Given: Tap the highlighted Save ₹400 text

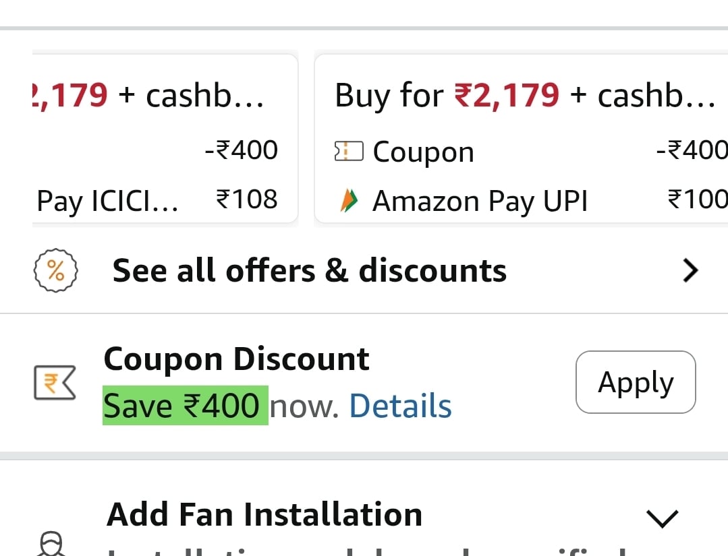Looking at the screenshot, I should (x=184, y=406).
